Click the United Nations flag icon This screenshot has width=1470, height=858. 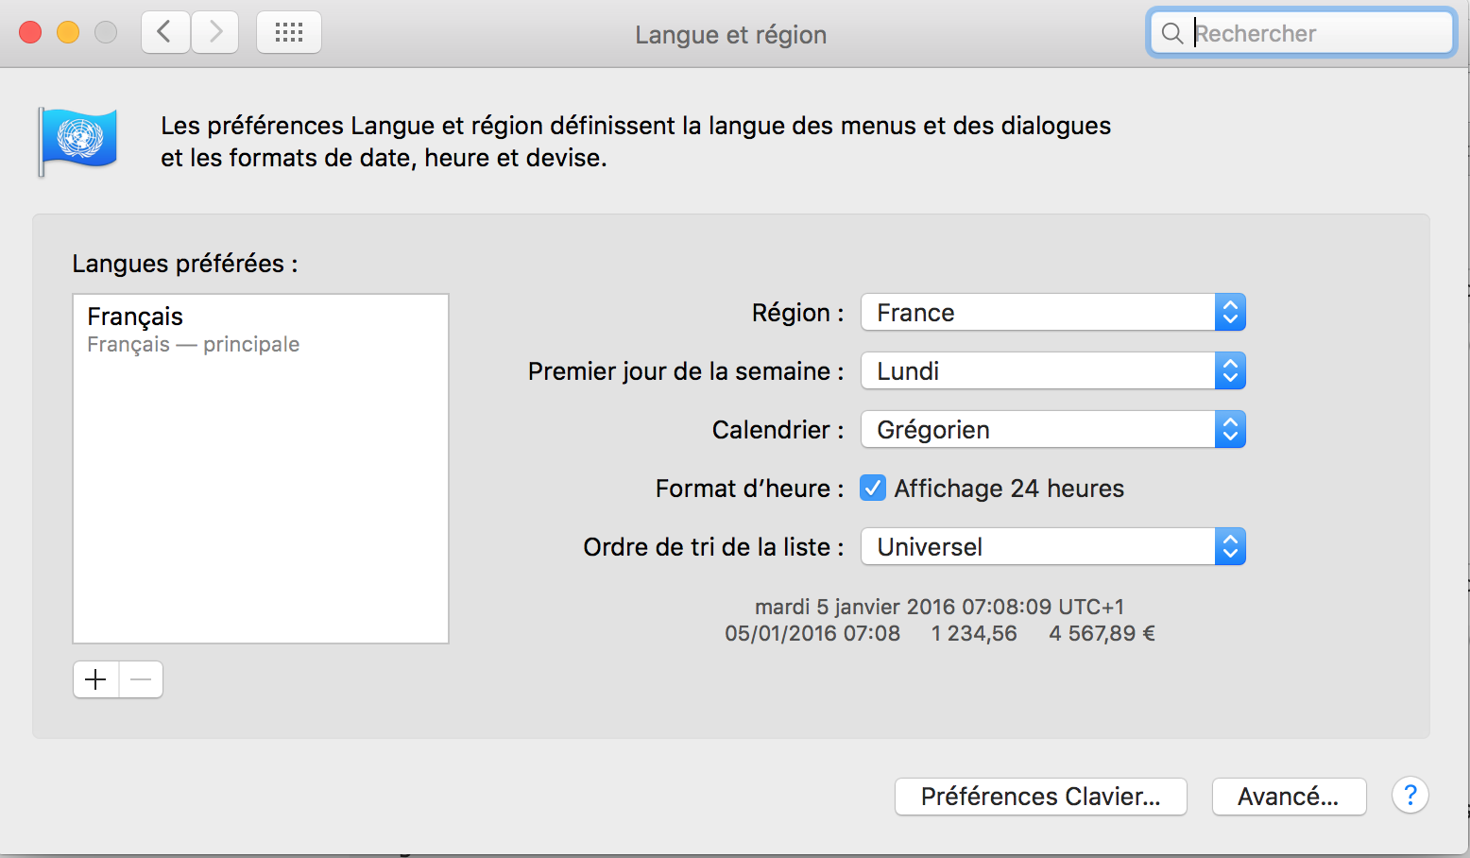tap(78, 141)
